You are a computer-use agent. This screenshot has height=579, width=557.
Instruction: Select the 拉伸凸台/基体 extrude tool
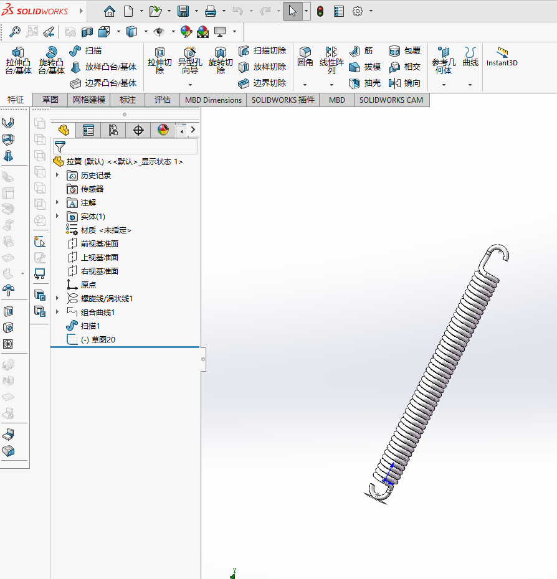point(19,60)
